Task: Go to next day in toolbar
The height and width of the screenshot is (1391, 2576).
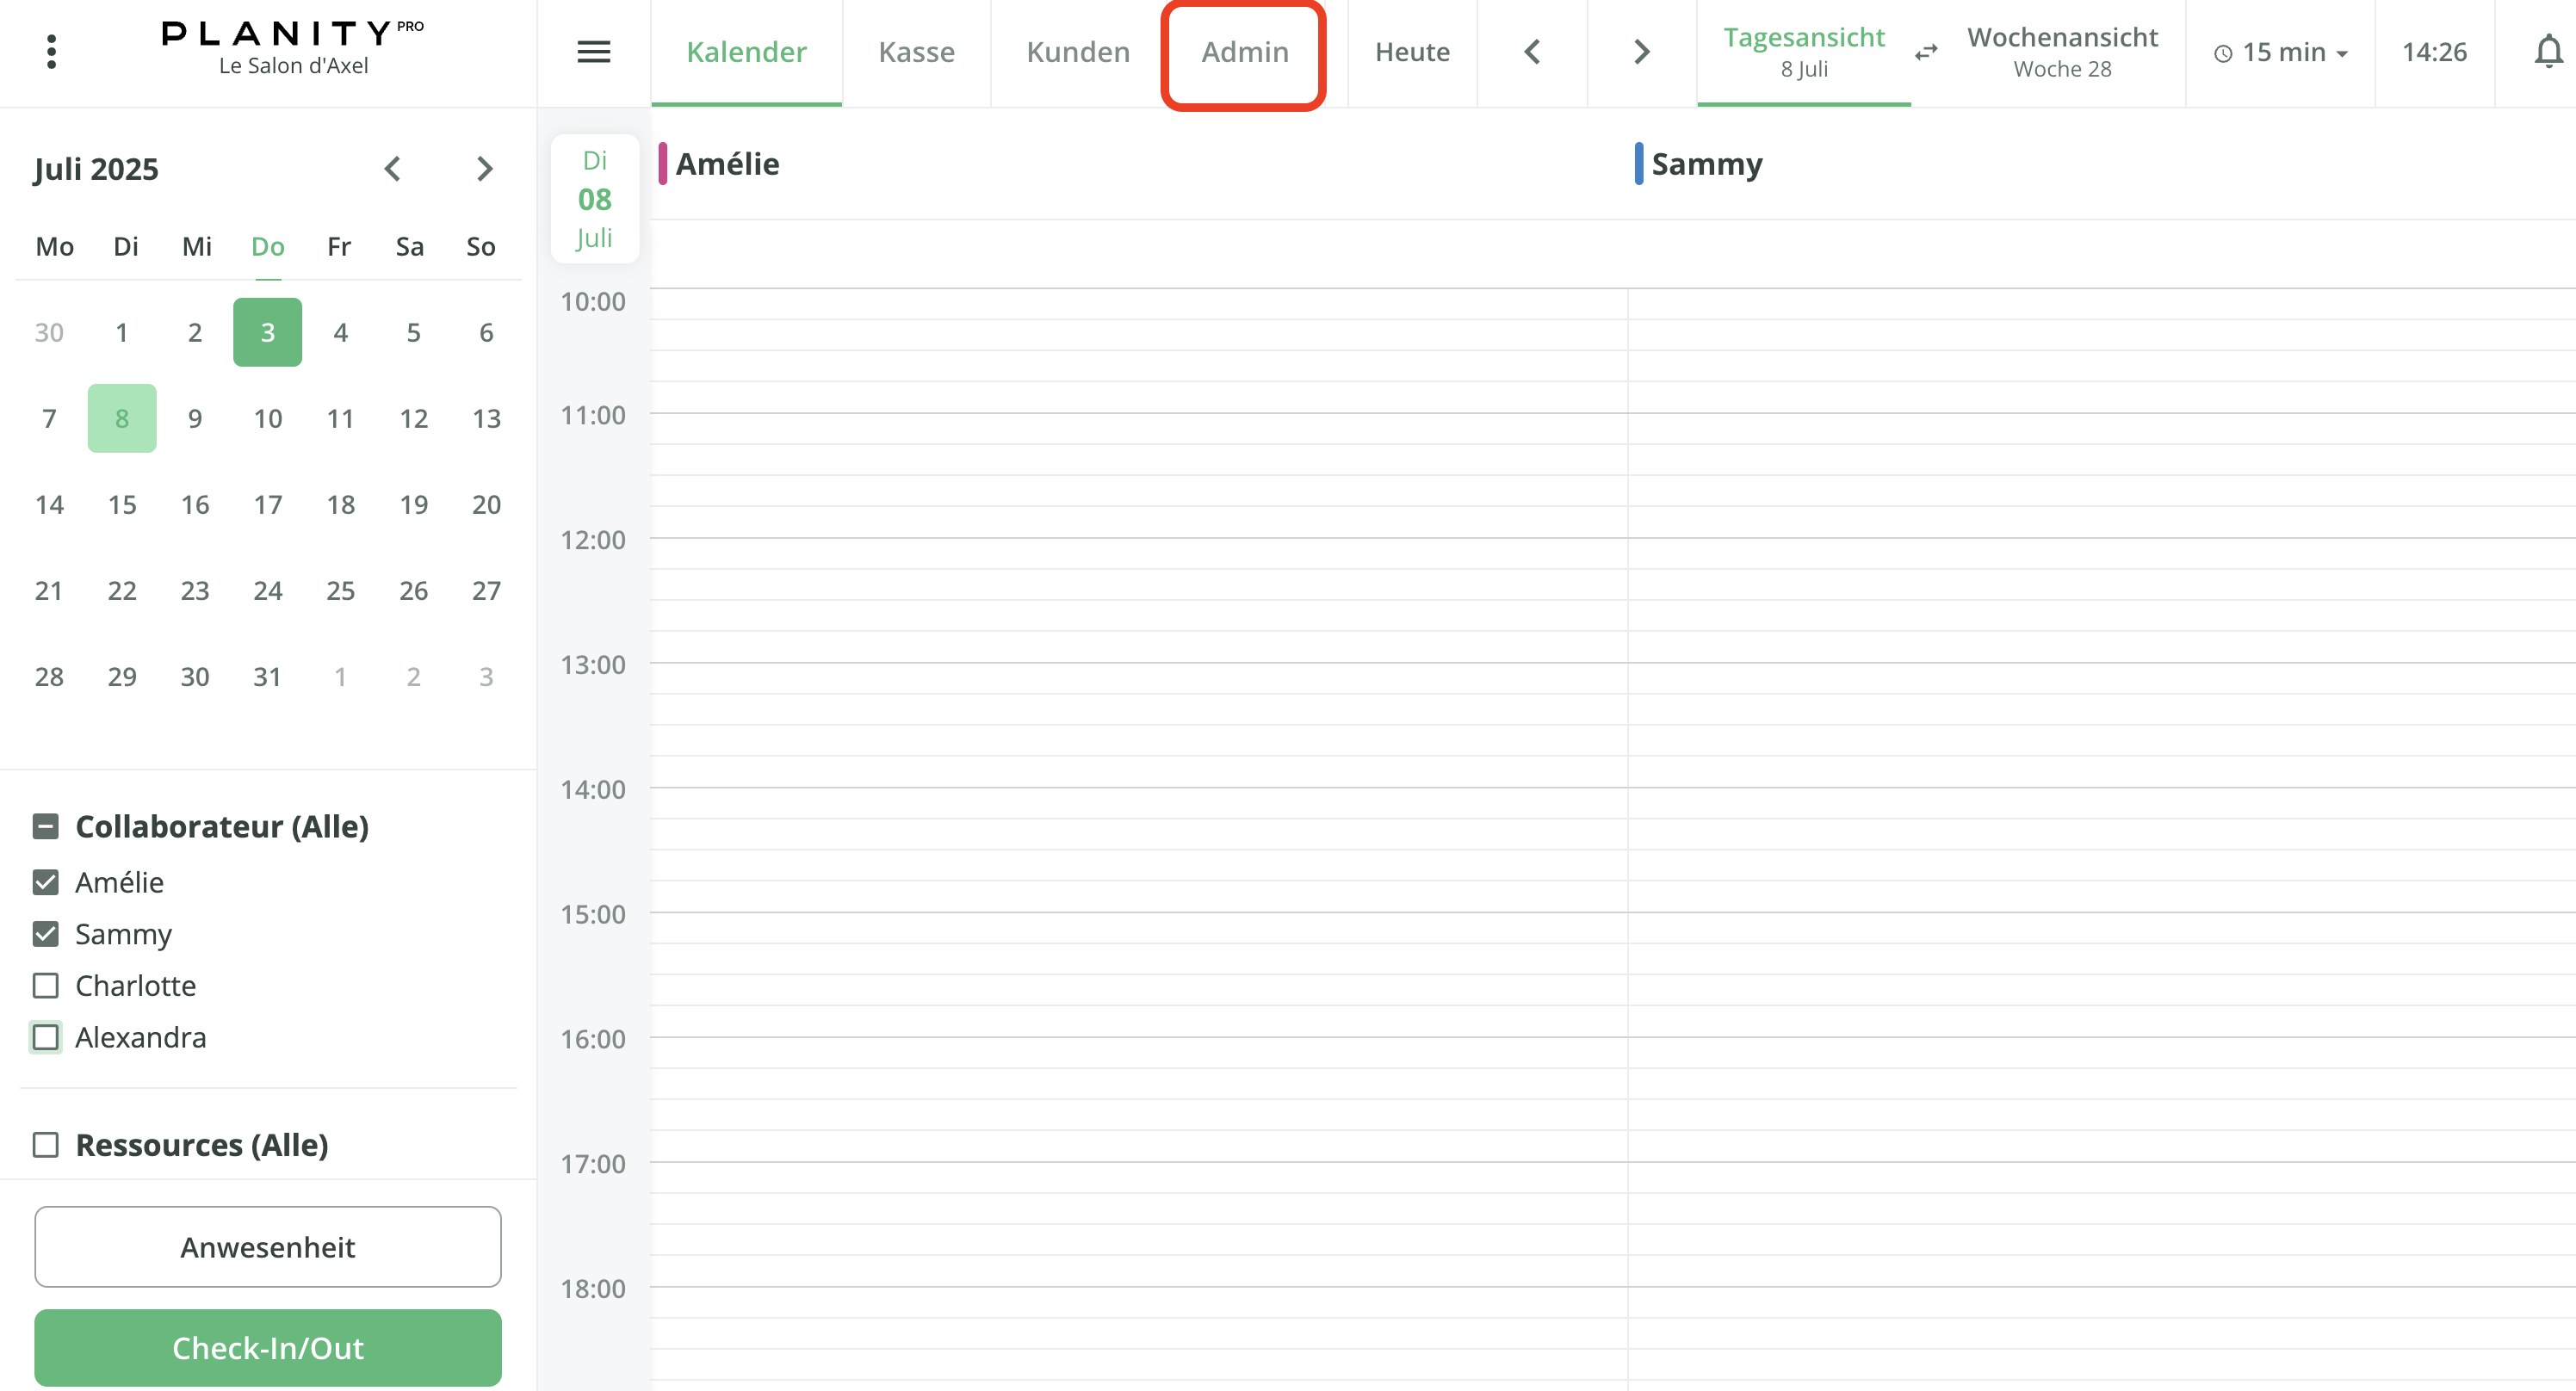Action: (x=1641, y=51)
